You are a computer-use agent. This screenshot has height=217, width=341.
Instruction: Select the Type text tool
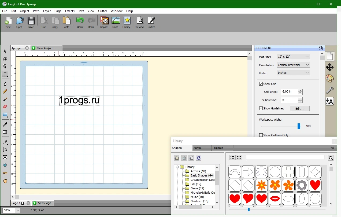[x=5, y=74]
